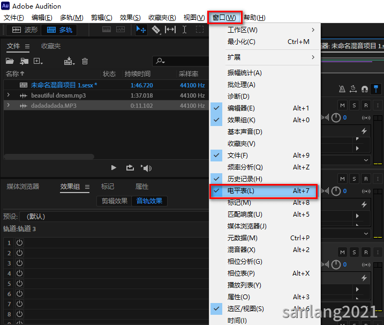This screenshot has width=384, height=325.
Task: Open file folder icon in Files panel
Action: 10,61
